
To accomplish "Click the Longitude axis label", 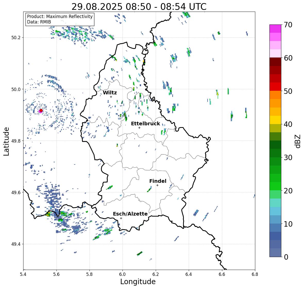I will 138,282.
